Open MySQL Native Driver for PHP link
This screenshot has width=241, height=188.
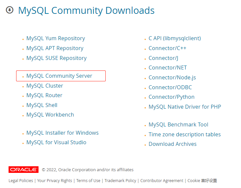(185, 107)
